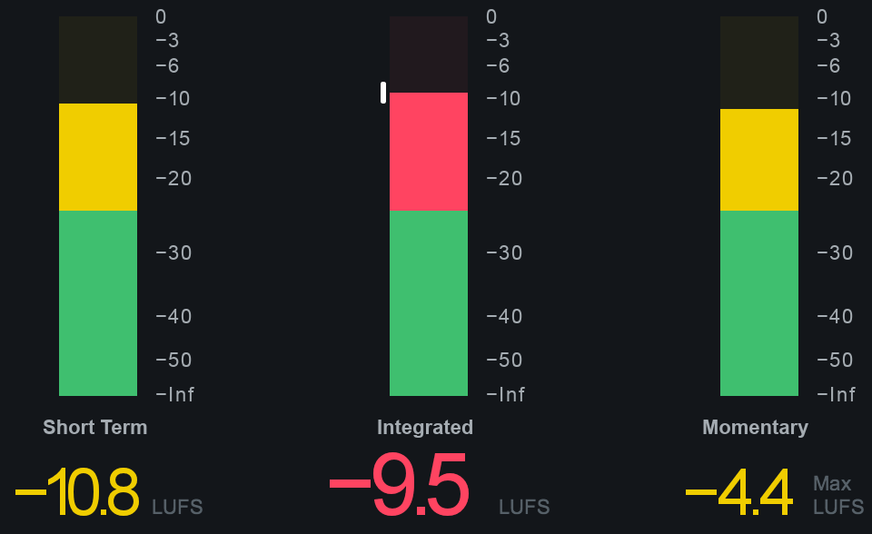Select the Integrated label

425,428
